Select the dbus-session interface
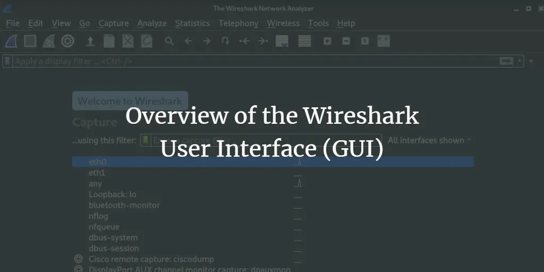 click(x=273, y=248)
